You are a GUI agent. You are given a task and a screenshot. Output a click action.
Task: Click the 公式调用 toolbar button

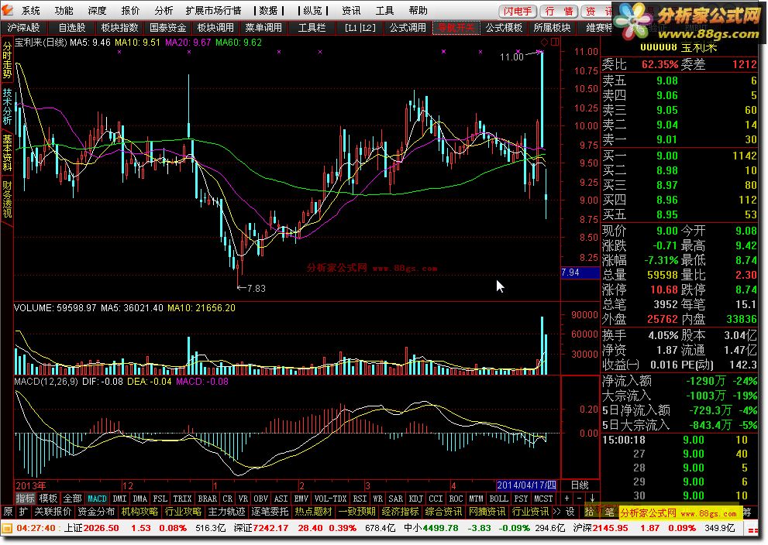(408, 28)
